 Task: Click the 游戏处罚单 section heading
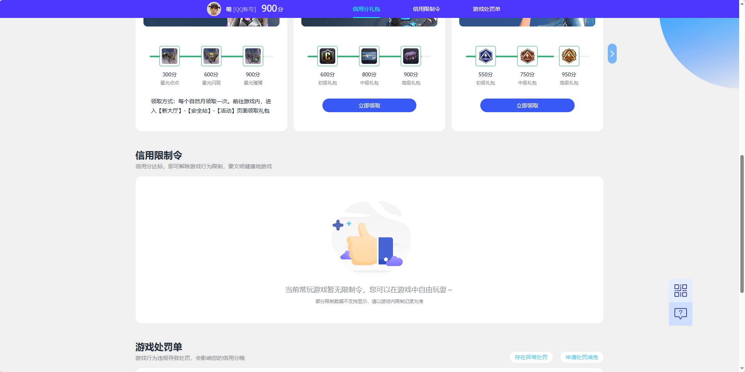(159, 347)
